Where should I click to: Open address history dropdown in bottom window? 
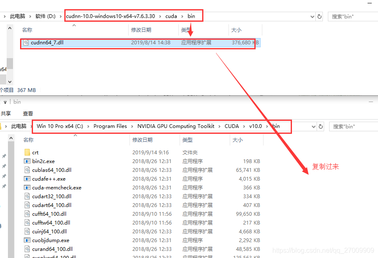point(314,126)
